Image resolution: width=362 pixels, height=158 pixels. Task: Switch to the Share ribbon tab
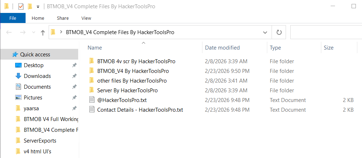click(x=63, y=18)
